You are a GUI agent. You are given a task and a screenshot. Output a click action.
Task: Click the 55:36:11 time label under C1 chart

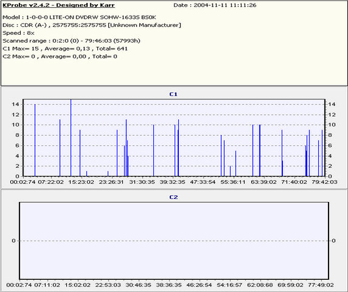point(233,182)
